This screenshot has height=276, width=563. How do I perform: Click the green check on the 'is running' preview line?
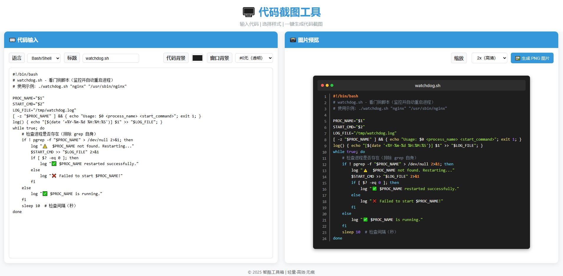coord(366,220)
